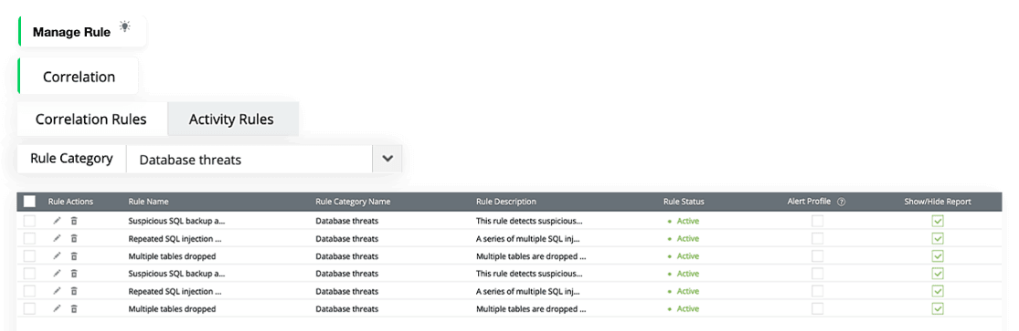Edit the first Multiple tables dropped rule

point(58,255)
